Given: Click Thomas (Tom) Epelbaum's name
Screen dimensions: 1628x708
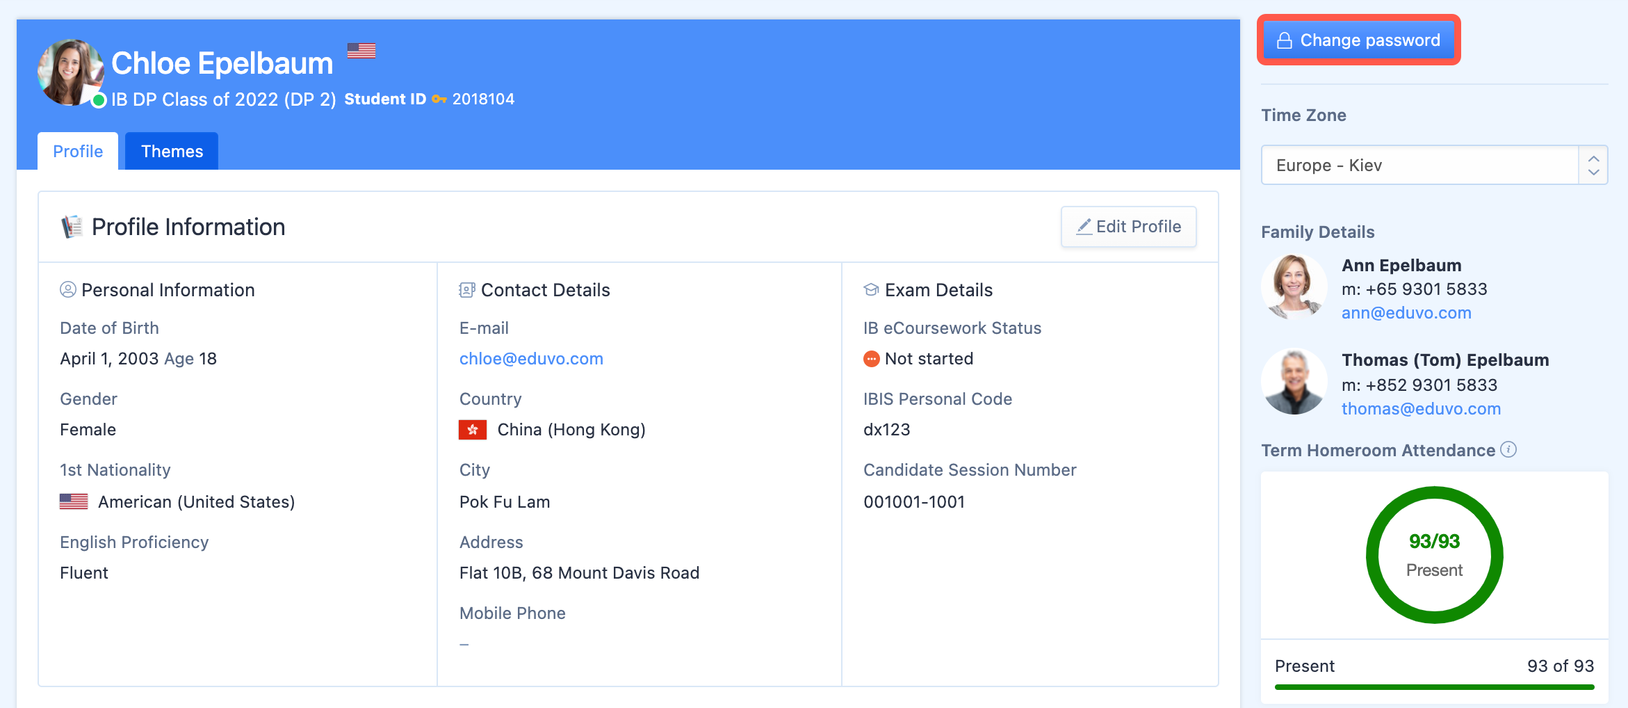Looking at the screenshot, I should 1445,360.
